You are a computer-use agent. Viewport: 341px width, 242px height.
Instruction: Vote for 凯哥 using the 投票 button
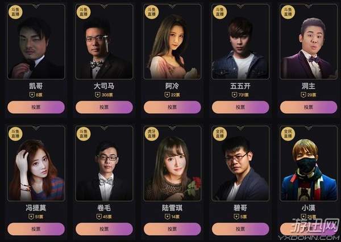36,107
